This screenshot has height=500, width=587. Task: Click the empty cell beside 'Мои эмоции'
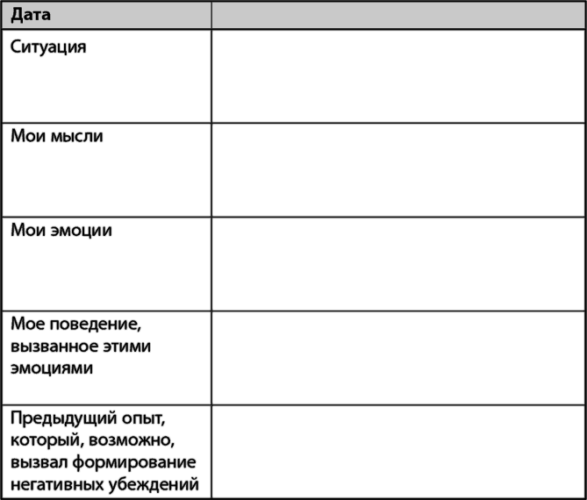(398, 264)
